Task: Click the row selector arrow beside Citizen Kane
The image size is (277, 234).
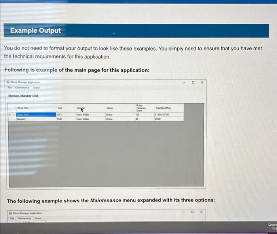Action: click(12, 115)
